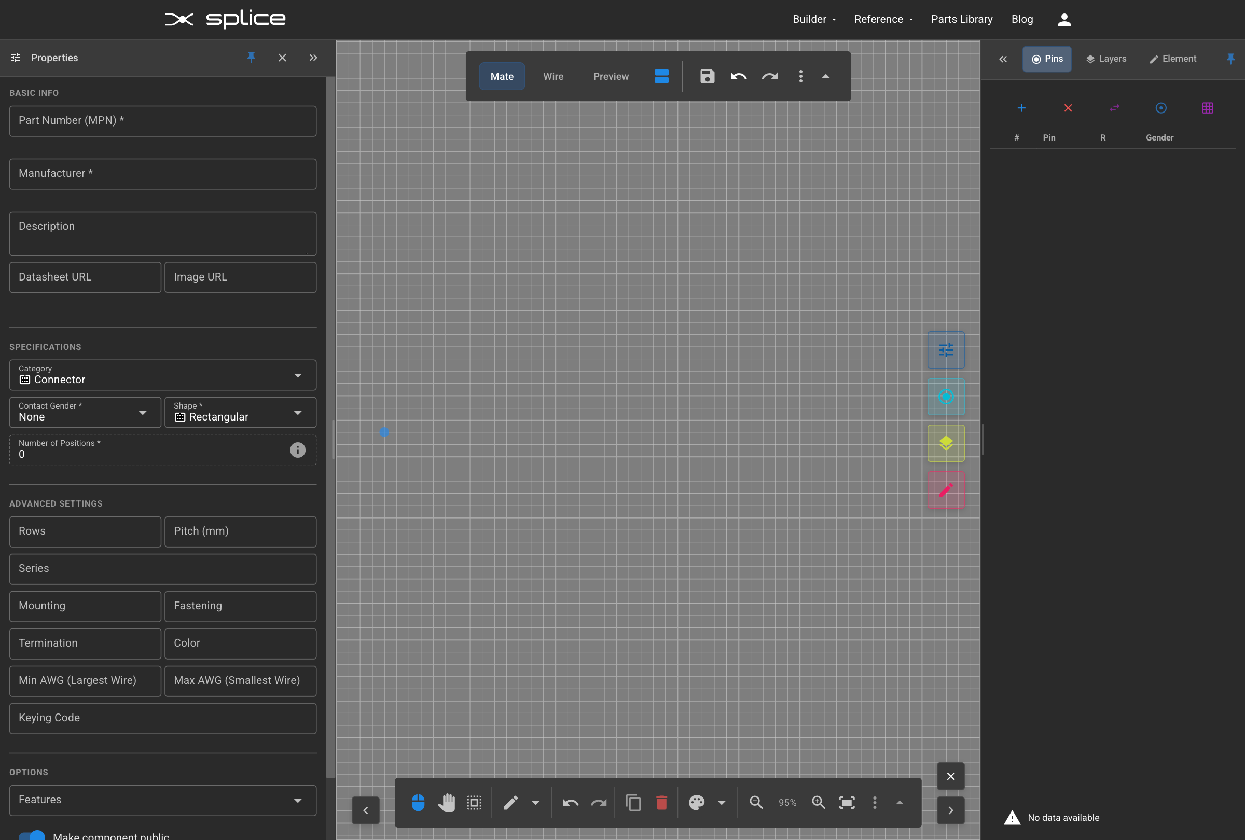Image resolution: width=1245 pixels, height=840 pixels.
Task: Toggle the Make component public switch
Action: [31, 834]
